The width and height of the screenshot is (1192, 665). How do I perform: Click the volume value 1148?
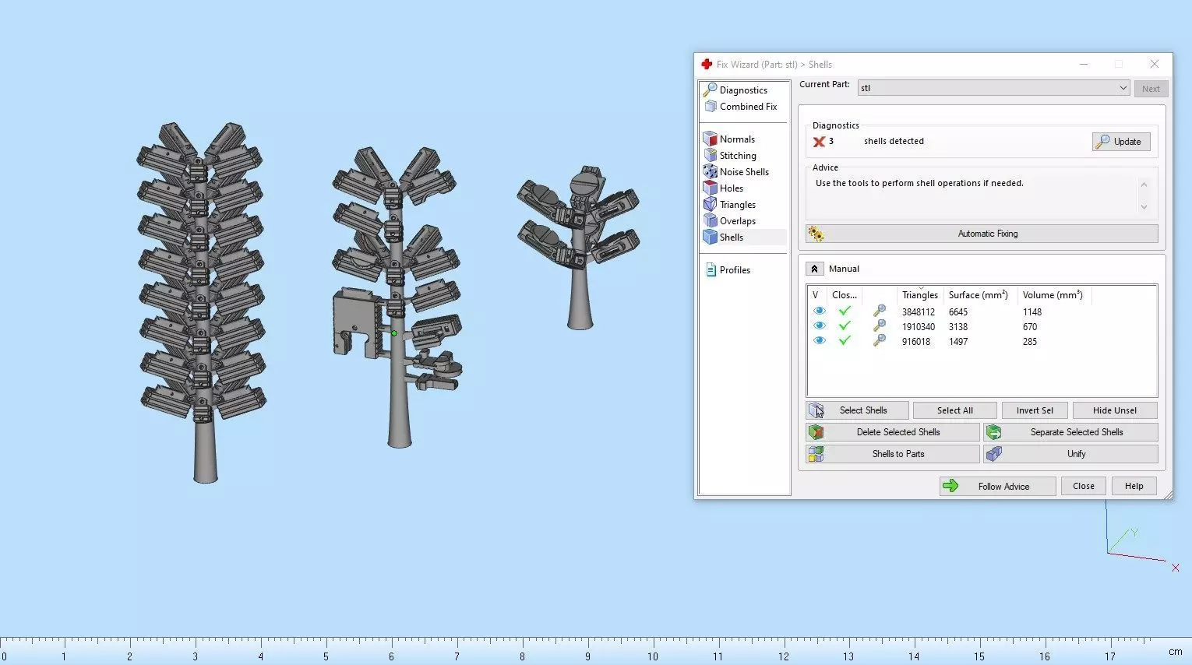(1032, 312)
